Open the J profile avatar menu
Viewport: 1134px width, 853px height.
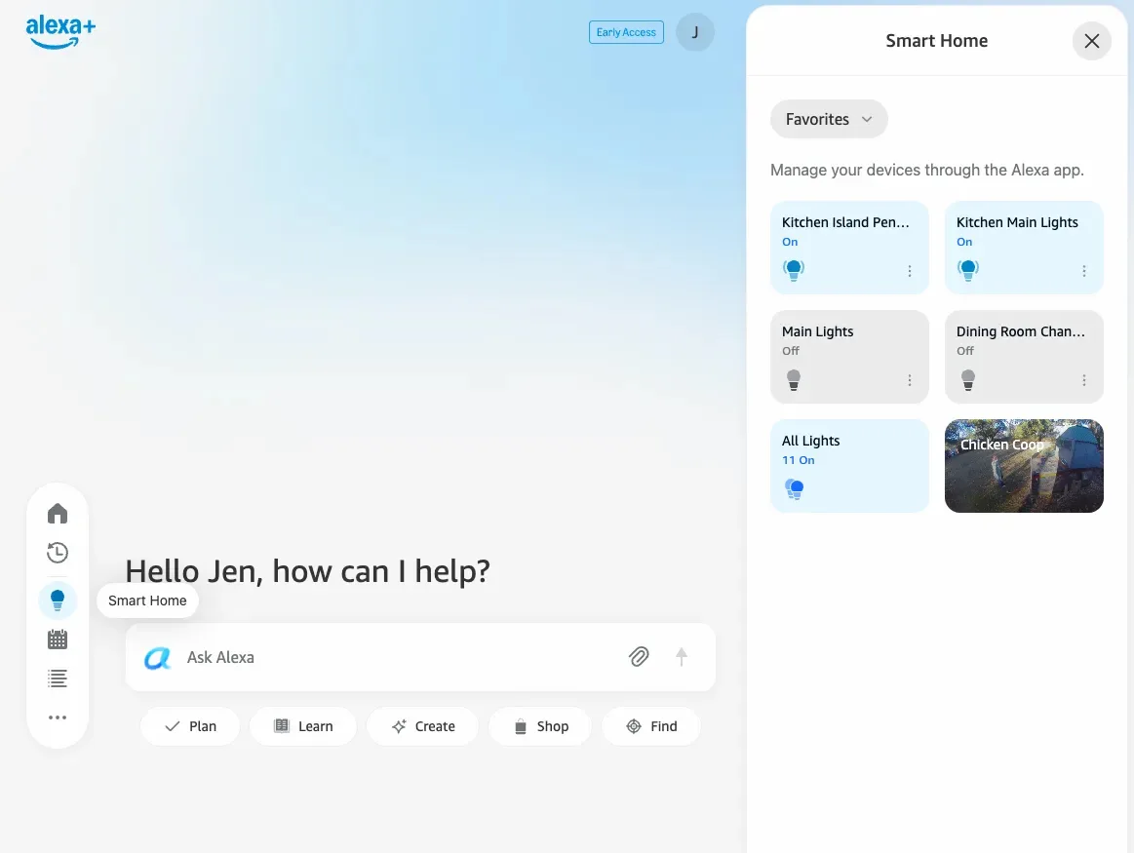click(x=695, y=32)
